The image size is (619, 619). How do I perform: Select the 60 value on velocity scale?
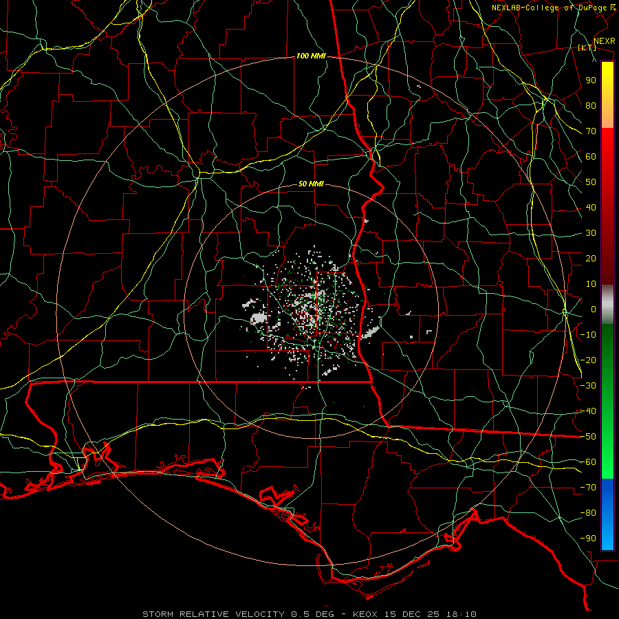pyautogui.click(x=591, y=157)
